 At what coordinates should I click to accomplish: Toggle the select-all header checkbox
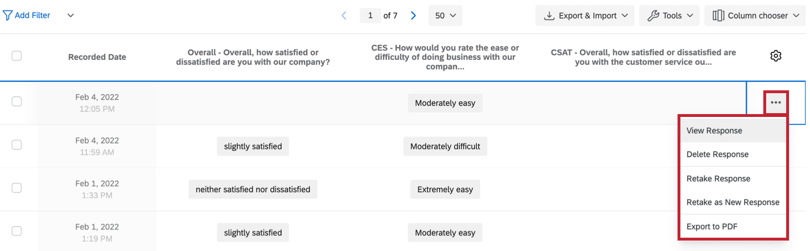(17, 56)
